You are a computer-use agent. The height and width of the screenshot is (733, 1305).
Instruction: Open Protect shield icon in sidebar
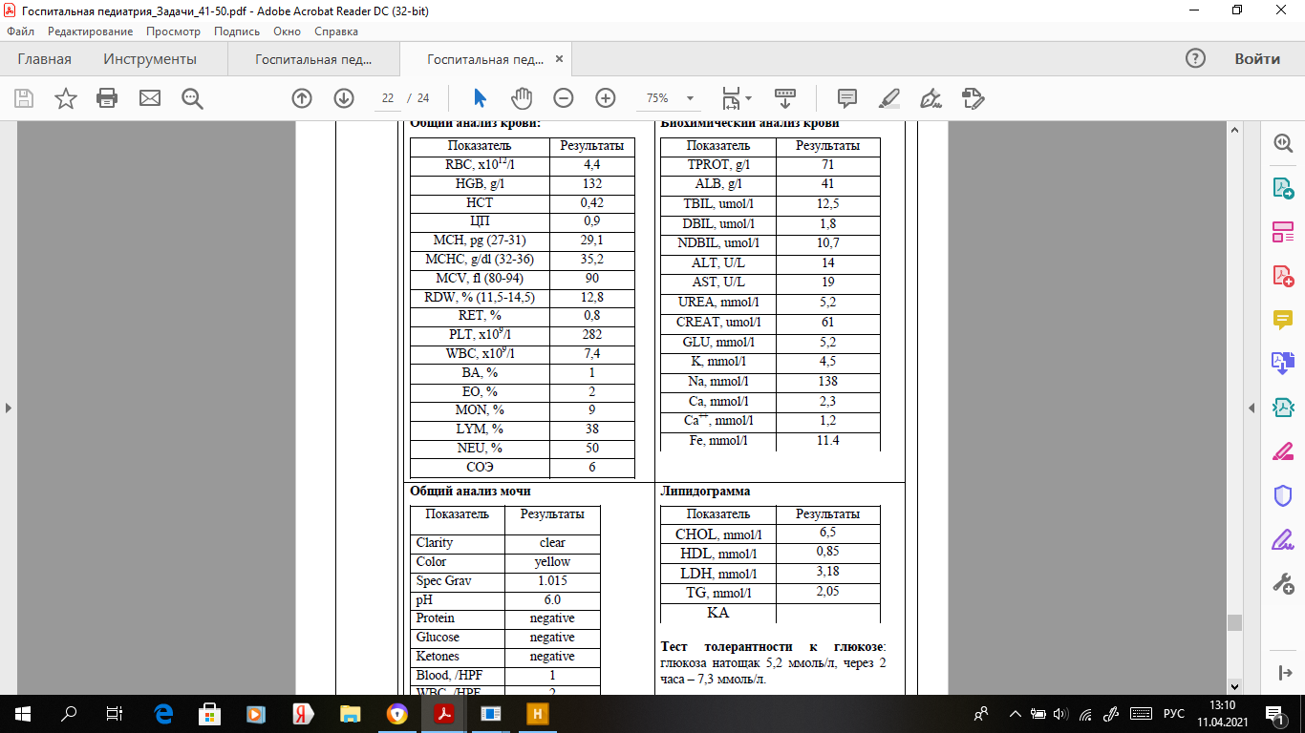pos(1282,495)
